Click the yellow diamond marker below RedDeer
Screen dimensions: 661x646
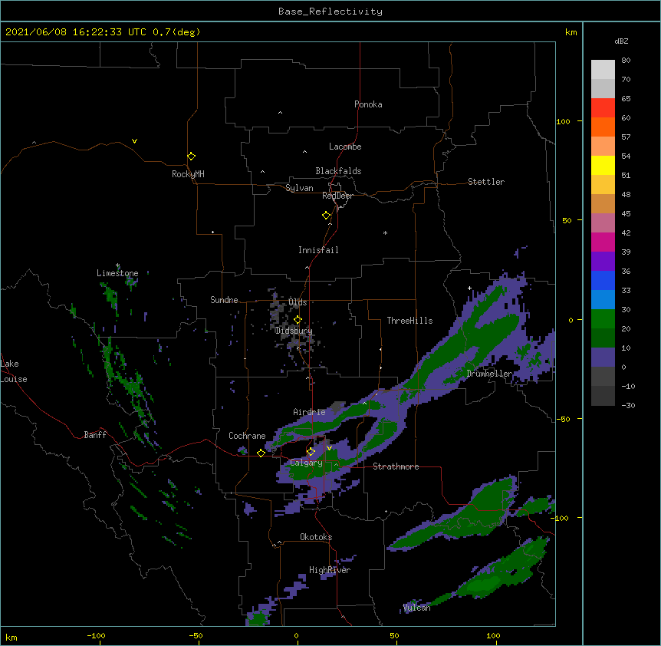point(326,216)
